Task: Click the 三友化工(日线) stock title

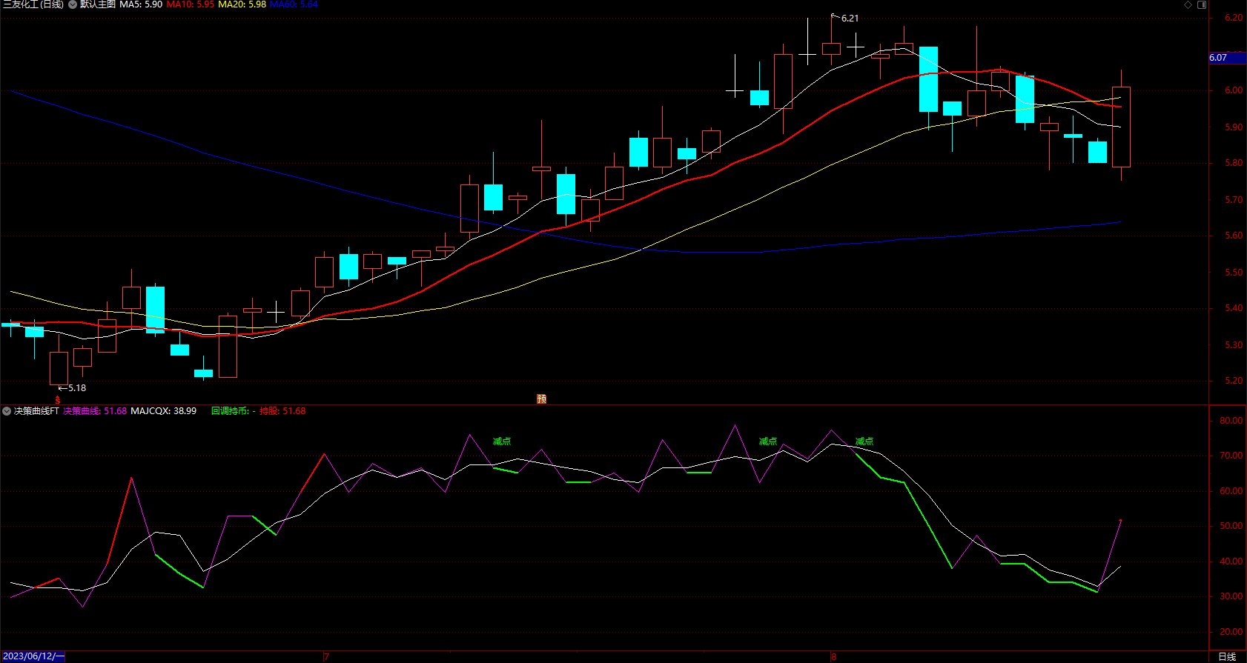Action: [33, 4]
